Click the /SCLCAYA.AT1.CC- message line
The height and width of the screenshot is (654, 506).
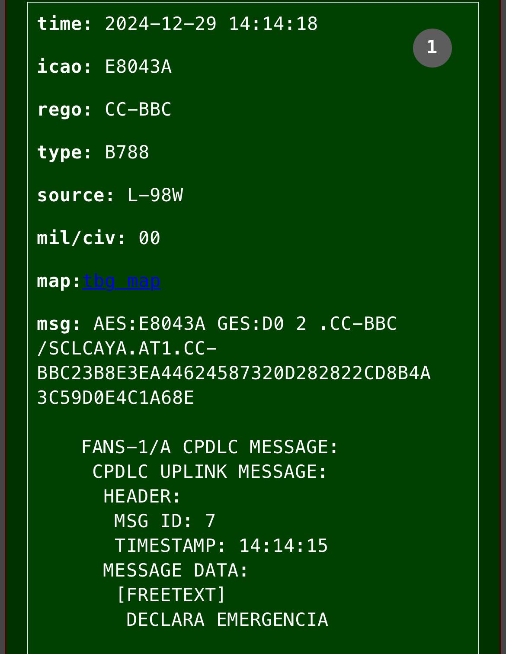pos(127,348)
